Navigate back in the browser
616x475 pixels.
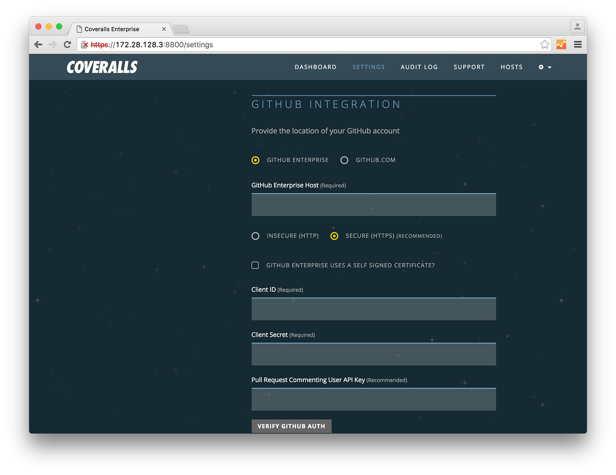point(38,44)
